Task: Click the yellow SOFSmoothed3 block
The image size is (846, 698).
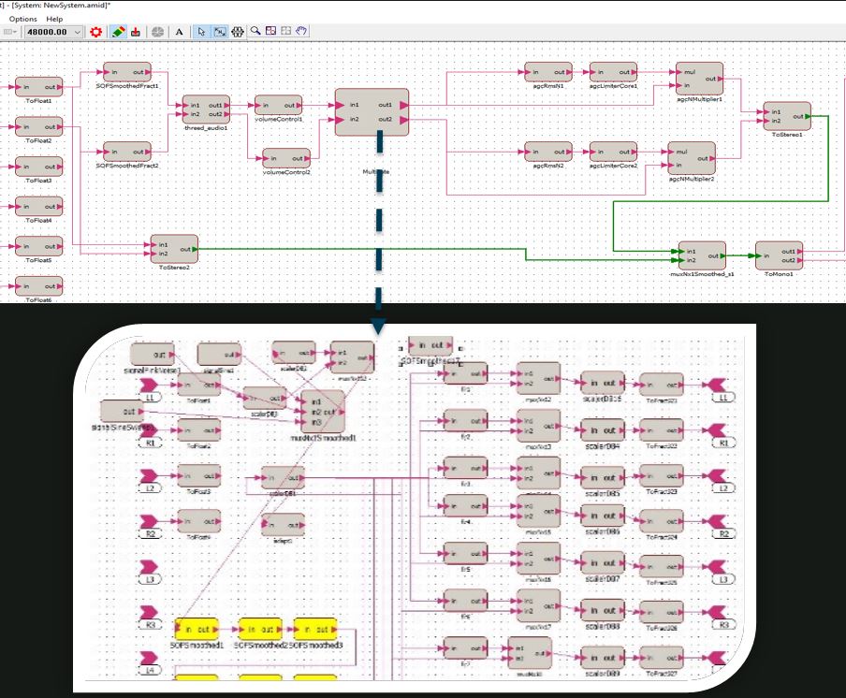Action: pyautogui.click(x=315, y=629)
